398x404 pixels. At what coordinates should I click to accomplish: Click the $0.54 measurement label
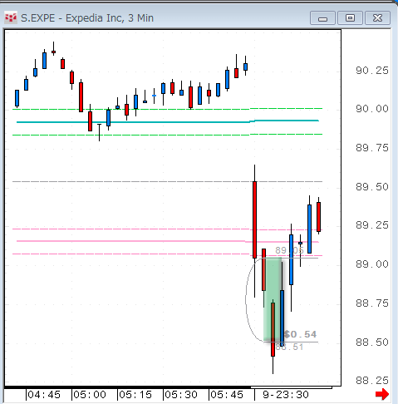point(300,334)
